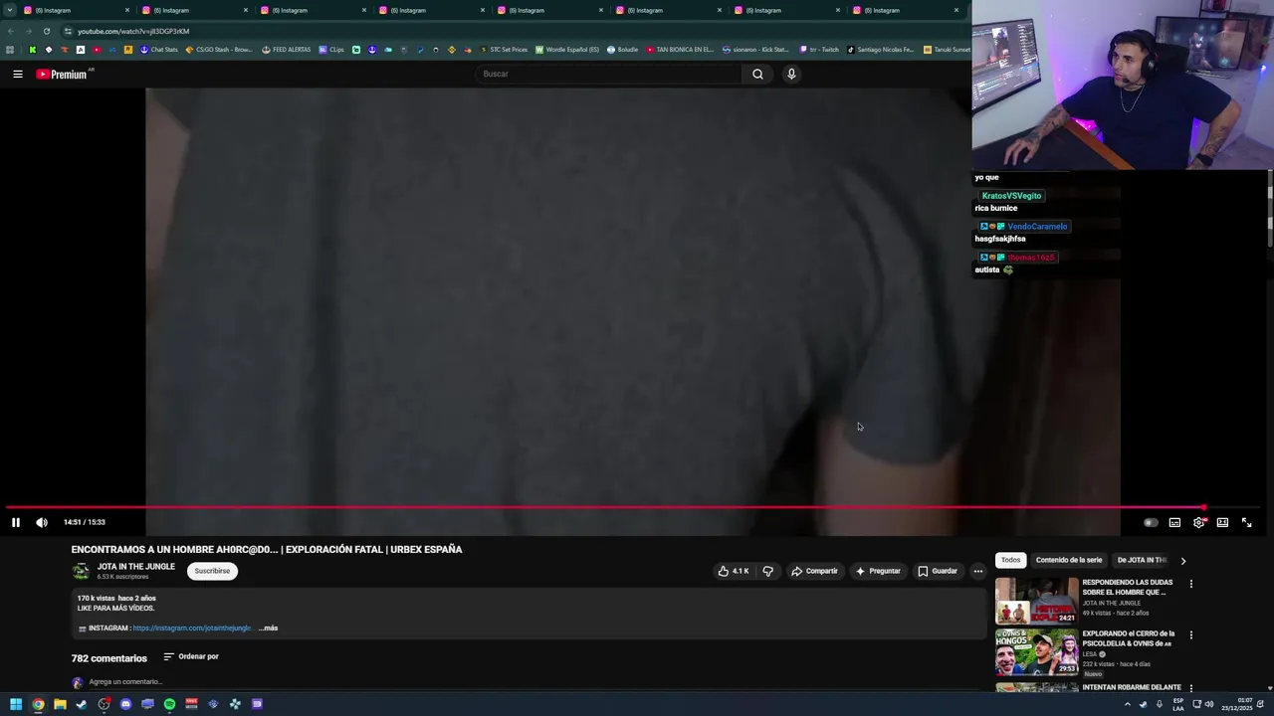
Task: Select the Todos filter chip
Action: 1010,560
